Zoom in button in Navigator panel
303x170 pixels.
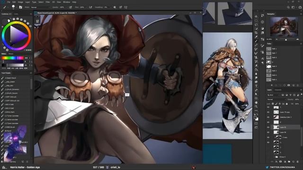coord(298,39)
